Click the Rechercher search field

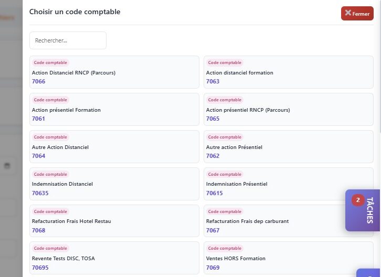(68, 40)
